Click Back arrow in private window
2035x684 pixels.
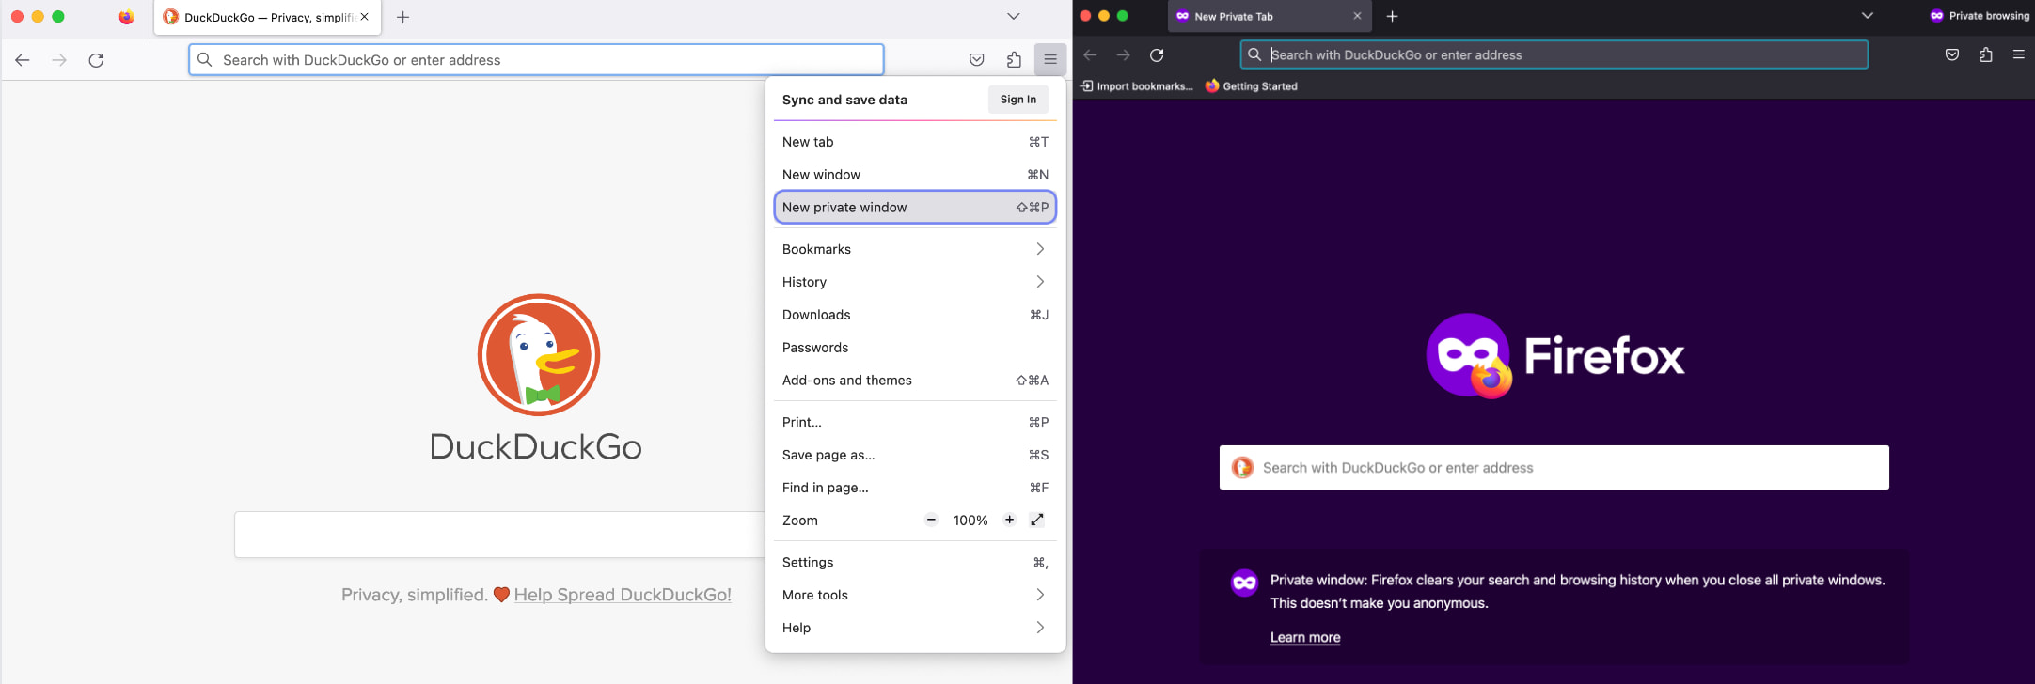[x=1090, y=55]
